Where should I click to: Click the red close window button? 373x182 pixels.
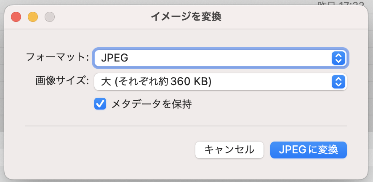point(16,17)
